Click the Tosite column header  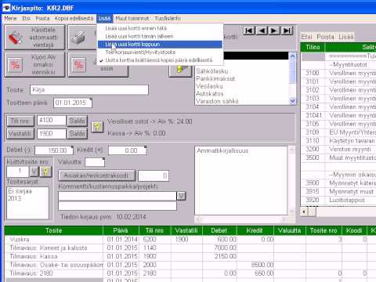tap(54, 230)
